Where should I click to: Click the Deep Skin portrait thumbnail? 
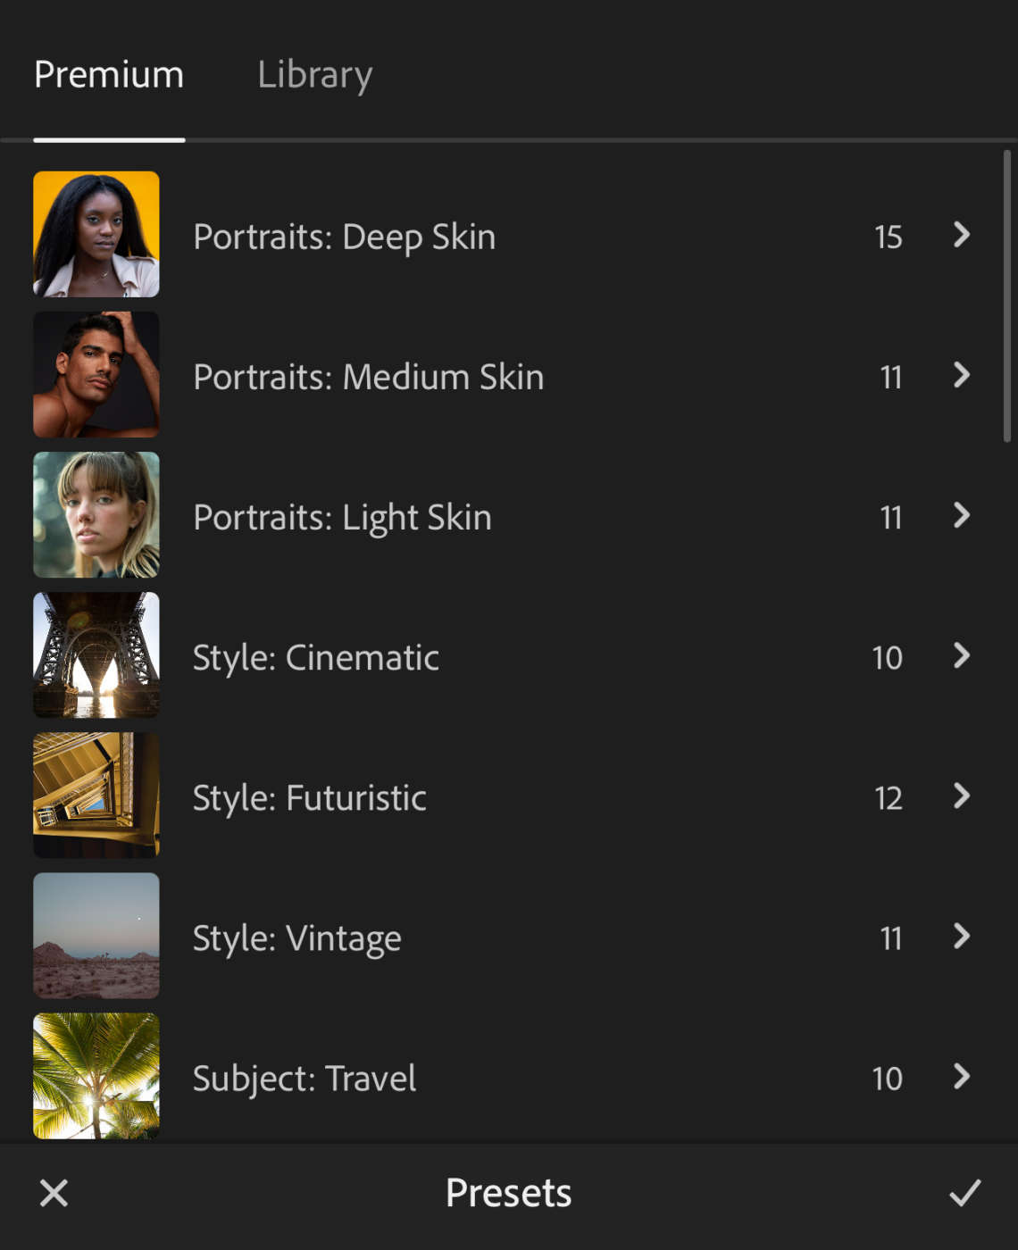click(x=96, y=234)
